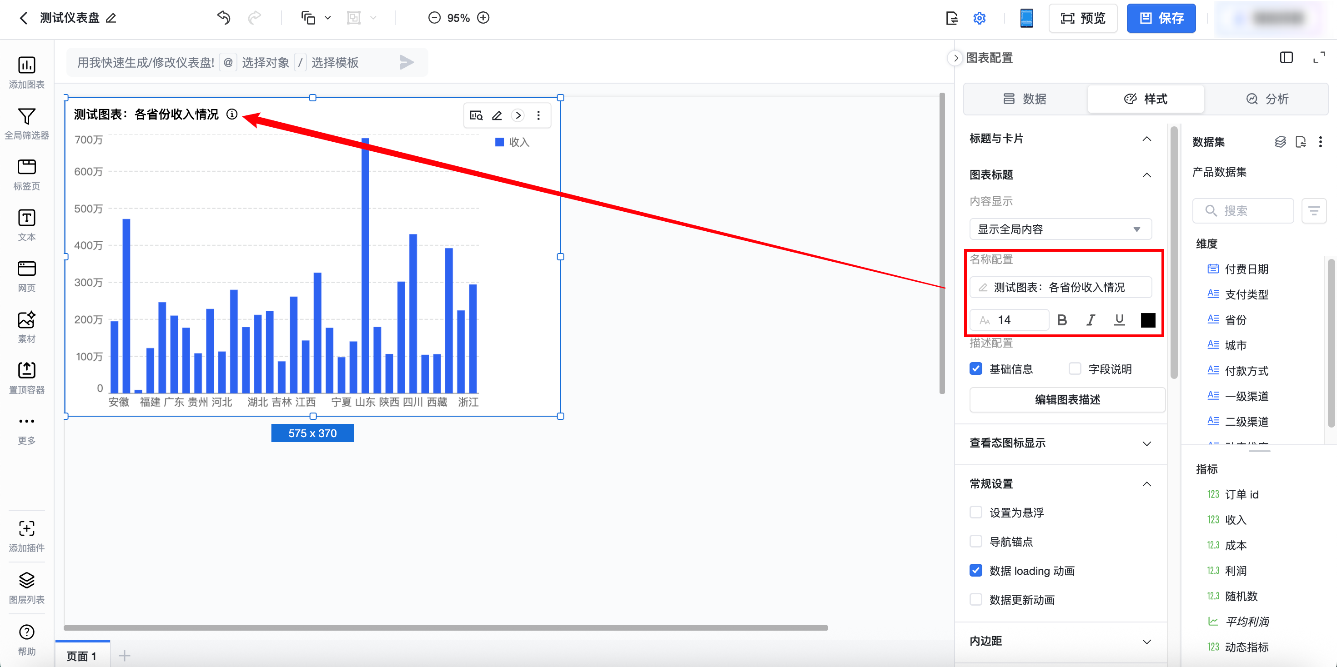Toggle bold formatting for the chart title
This screenshot has width=1337, height=667.
coord(1062,320)
